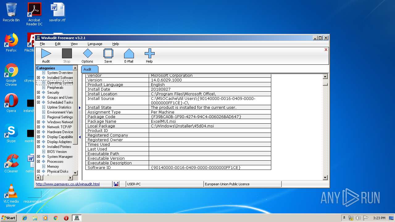The width and height of the screenshot is (395, 222).
Task: Select Physical Disks category
Action: pyautogui.click(x=58, y=171)
